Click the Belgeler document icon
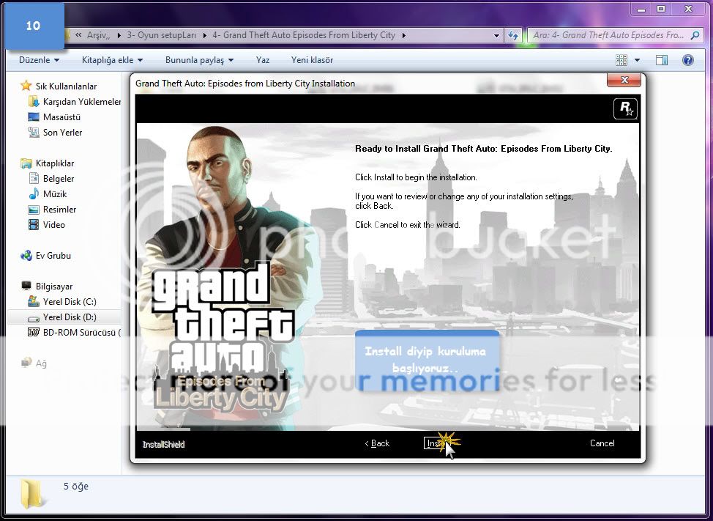Viewport: 713px width, 521px height. point(33,178)
